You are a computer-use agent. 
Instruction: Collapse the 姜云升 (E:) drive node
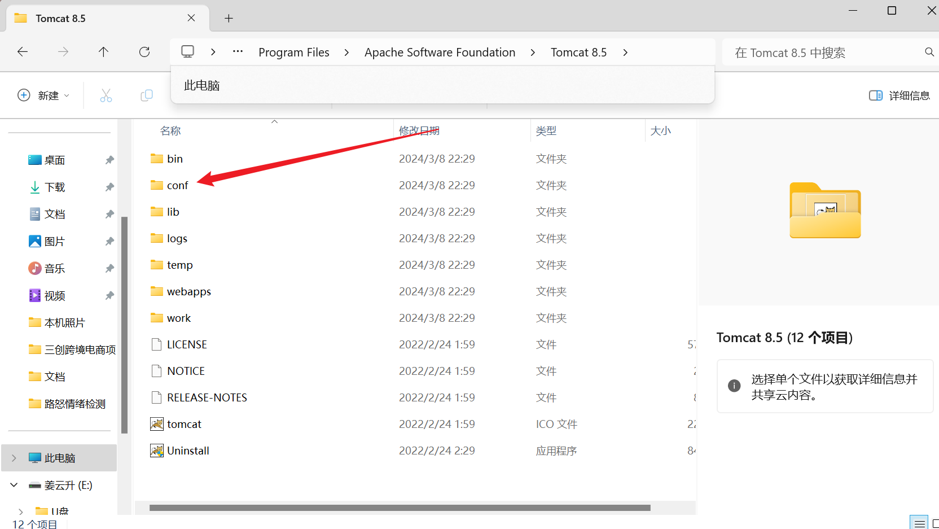click(x=14, y=485)
